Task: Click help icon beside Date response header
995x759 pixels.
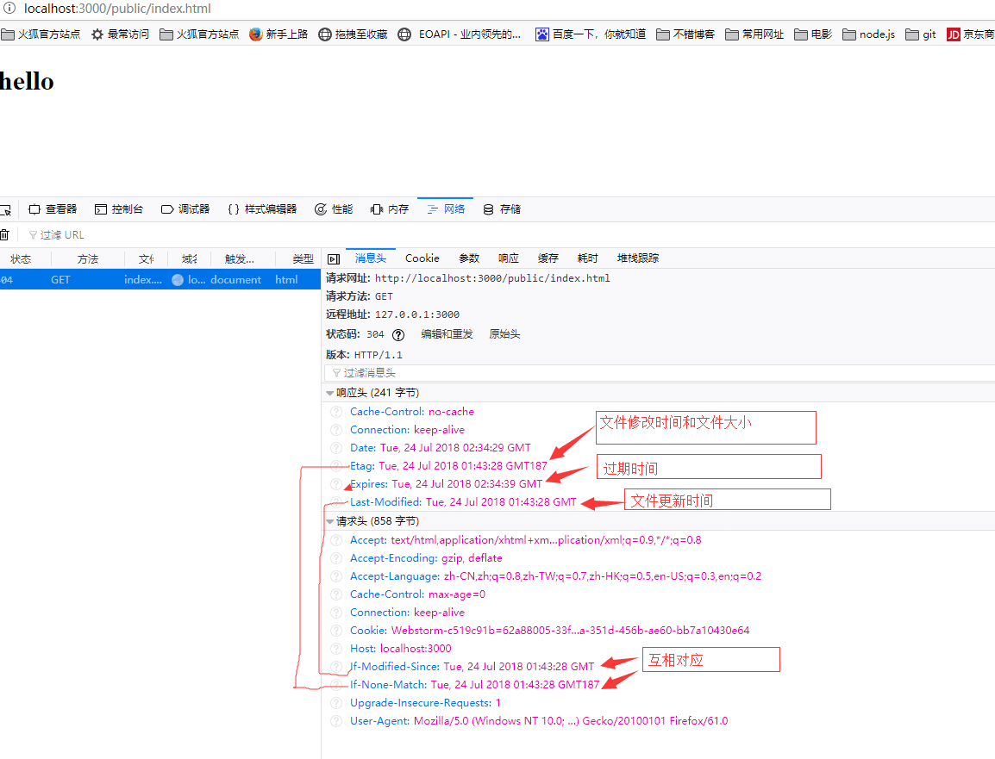Action: tap(336, 448)
